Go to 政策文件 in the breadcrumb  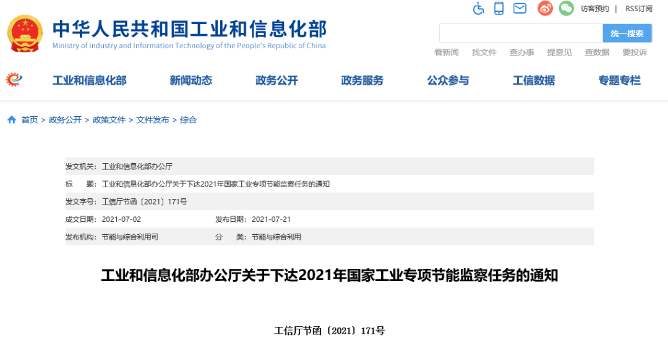(x=109, y=120)
